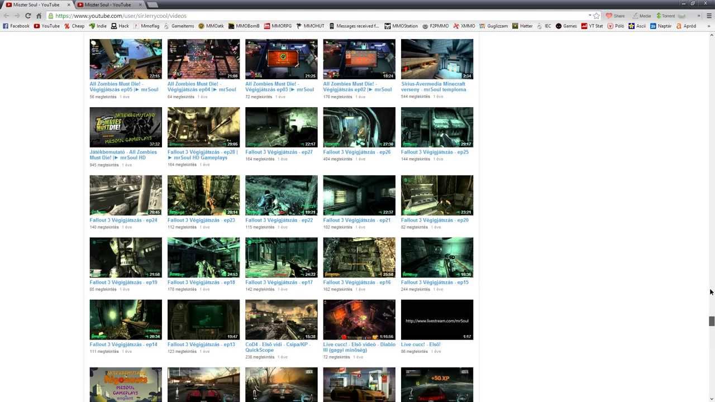Open the Cheap bookmark
Image resolution: width=715 pixels, height=402 pixels.
tap(74, 26)
